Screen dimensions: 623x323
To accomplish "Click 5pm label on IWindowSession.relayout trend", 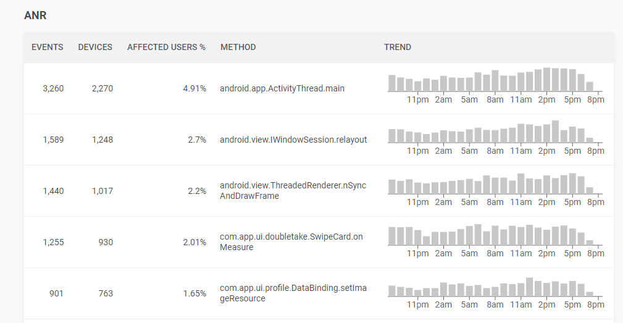I will (572, 151).
